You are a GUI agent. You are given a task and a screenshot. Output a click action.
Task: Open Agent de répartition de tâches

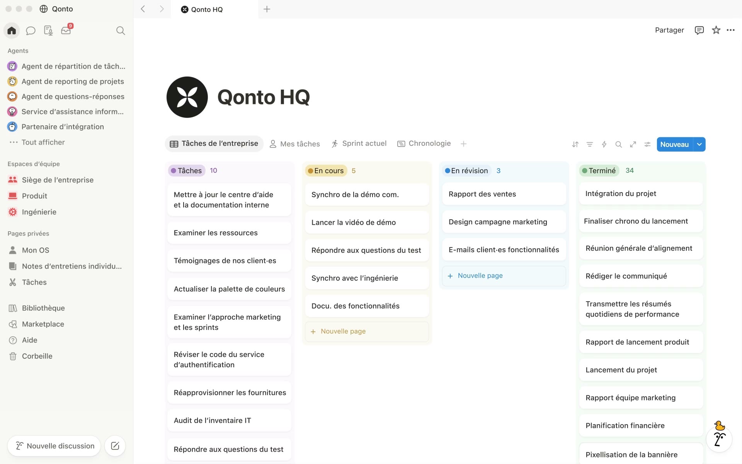tap(66, 66)
